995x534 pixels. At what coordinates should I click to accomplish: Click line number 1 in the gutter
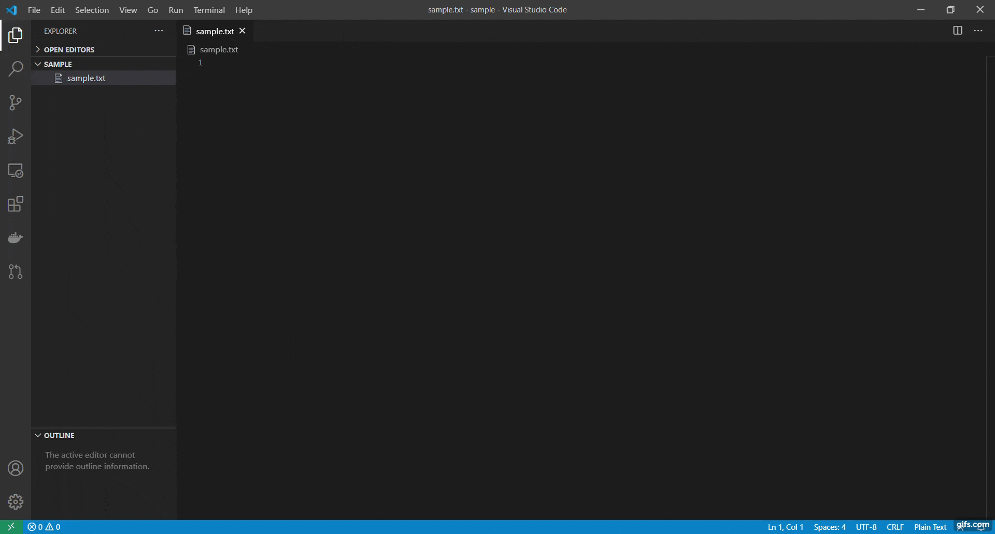click(x=200, y=63)
